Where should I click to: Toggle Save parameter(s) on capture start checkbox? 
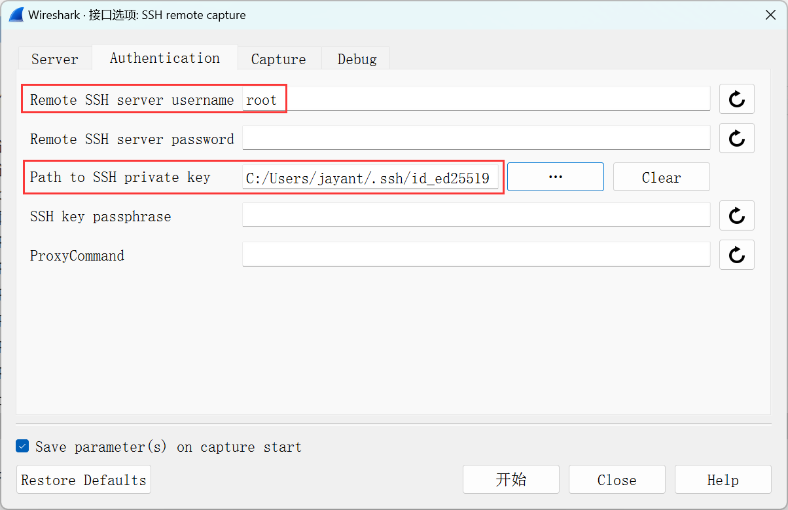tap(23, 446)
